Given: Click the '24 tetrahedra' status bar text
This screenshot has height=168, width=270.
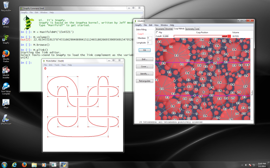Looking at the screenshot, I should pos(171,122).
